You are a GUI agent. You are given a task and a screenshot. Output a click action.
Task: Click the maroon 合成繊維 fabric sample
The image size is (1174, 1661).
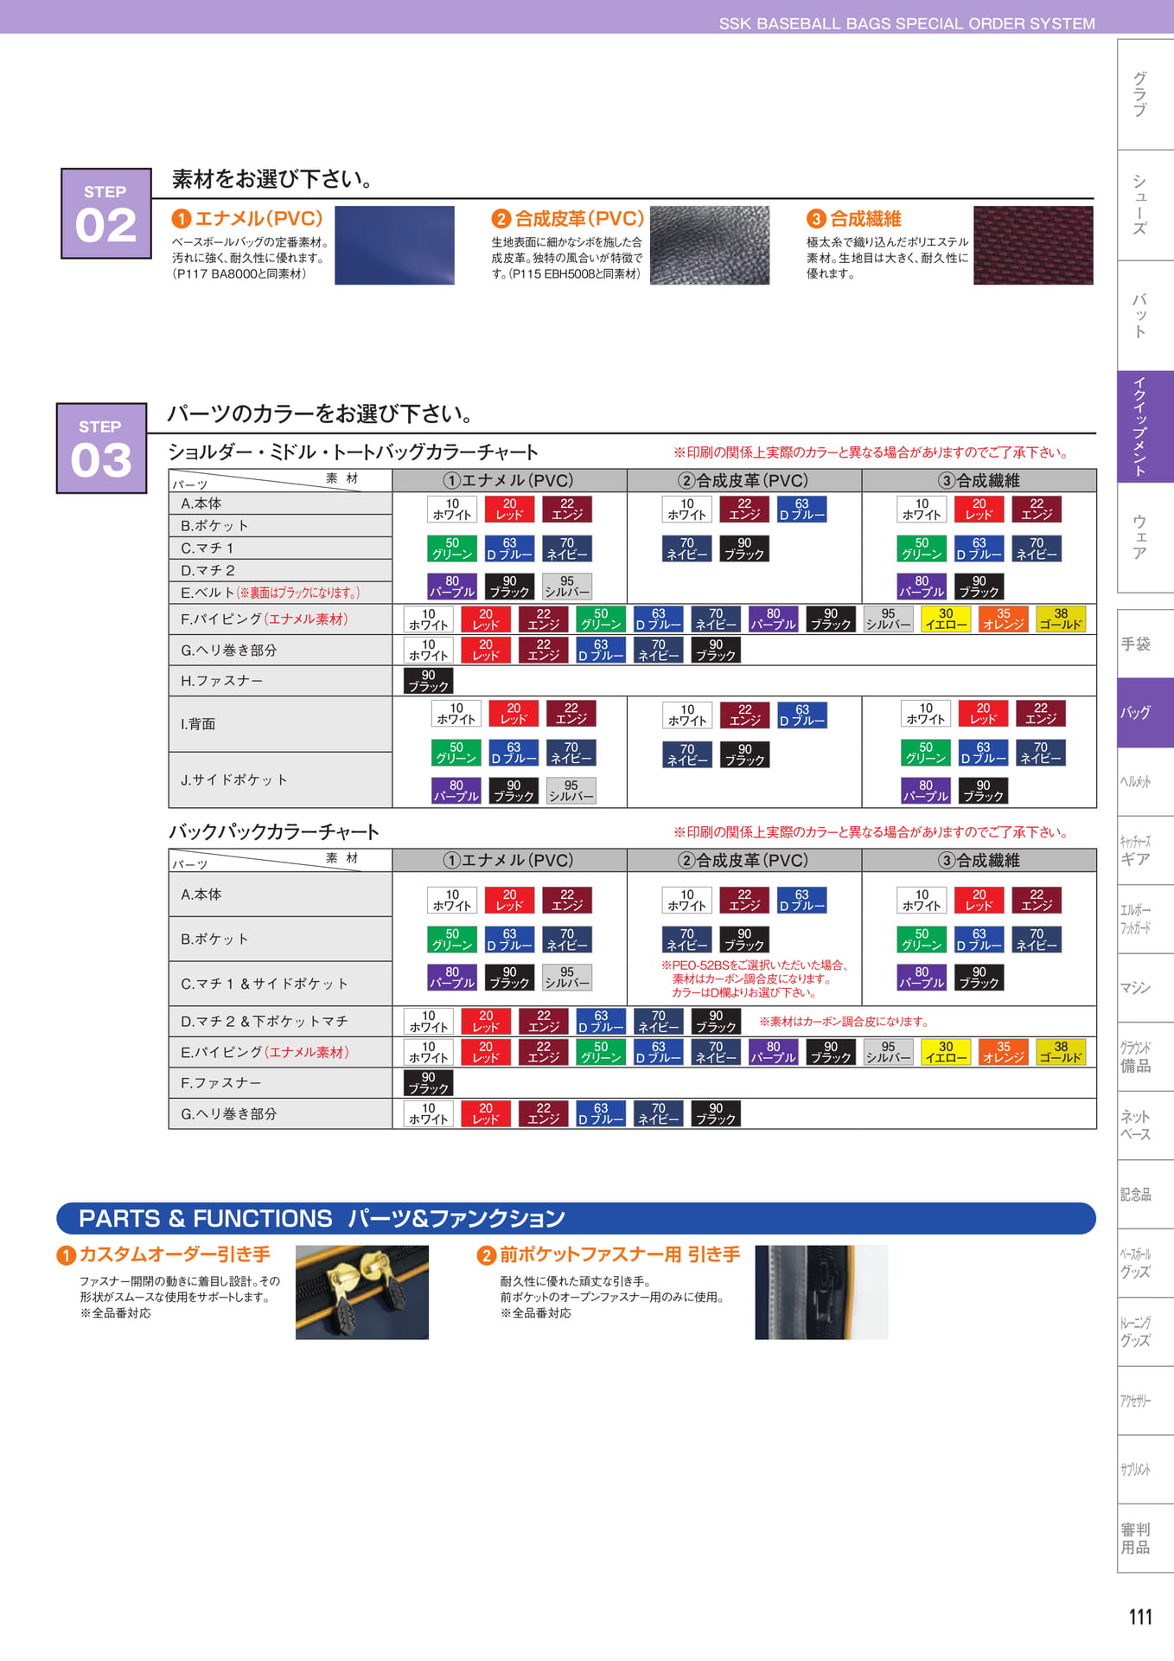point(1033,245)
